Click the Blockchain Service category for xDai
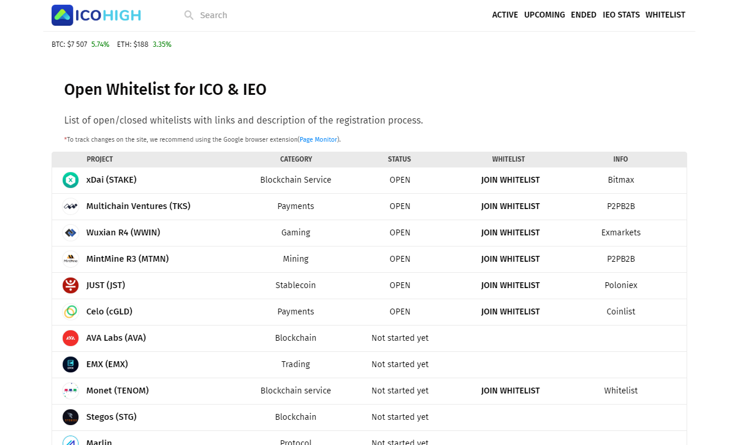The width and height of the screenshot is (744, 445). click(x=296, y=180)
